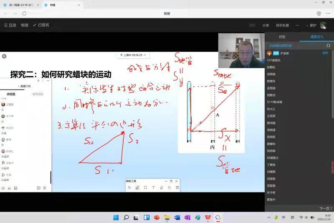
Task: Click the 分享 share button
Action: point(266,25)
